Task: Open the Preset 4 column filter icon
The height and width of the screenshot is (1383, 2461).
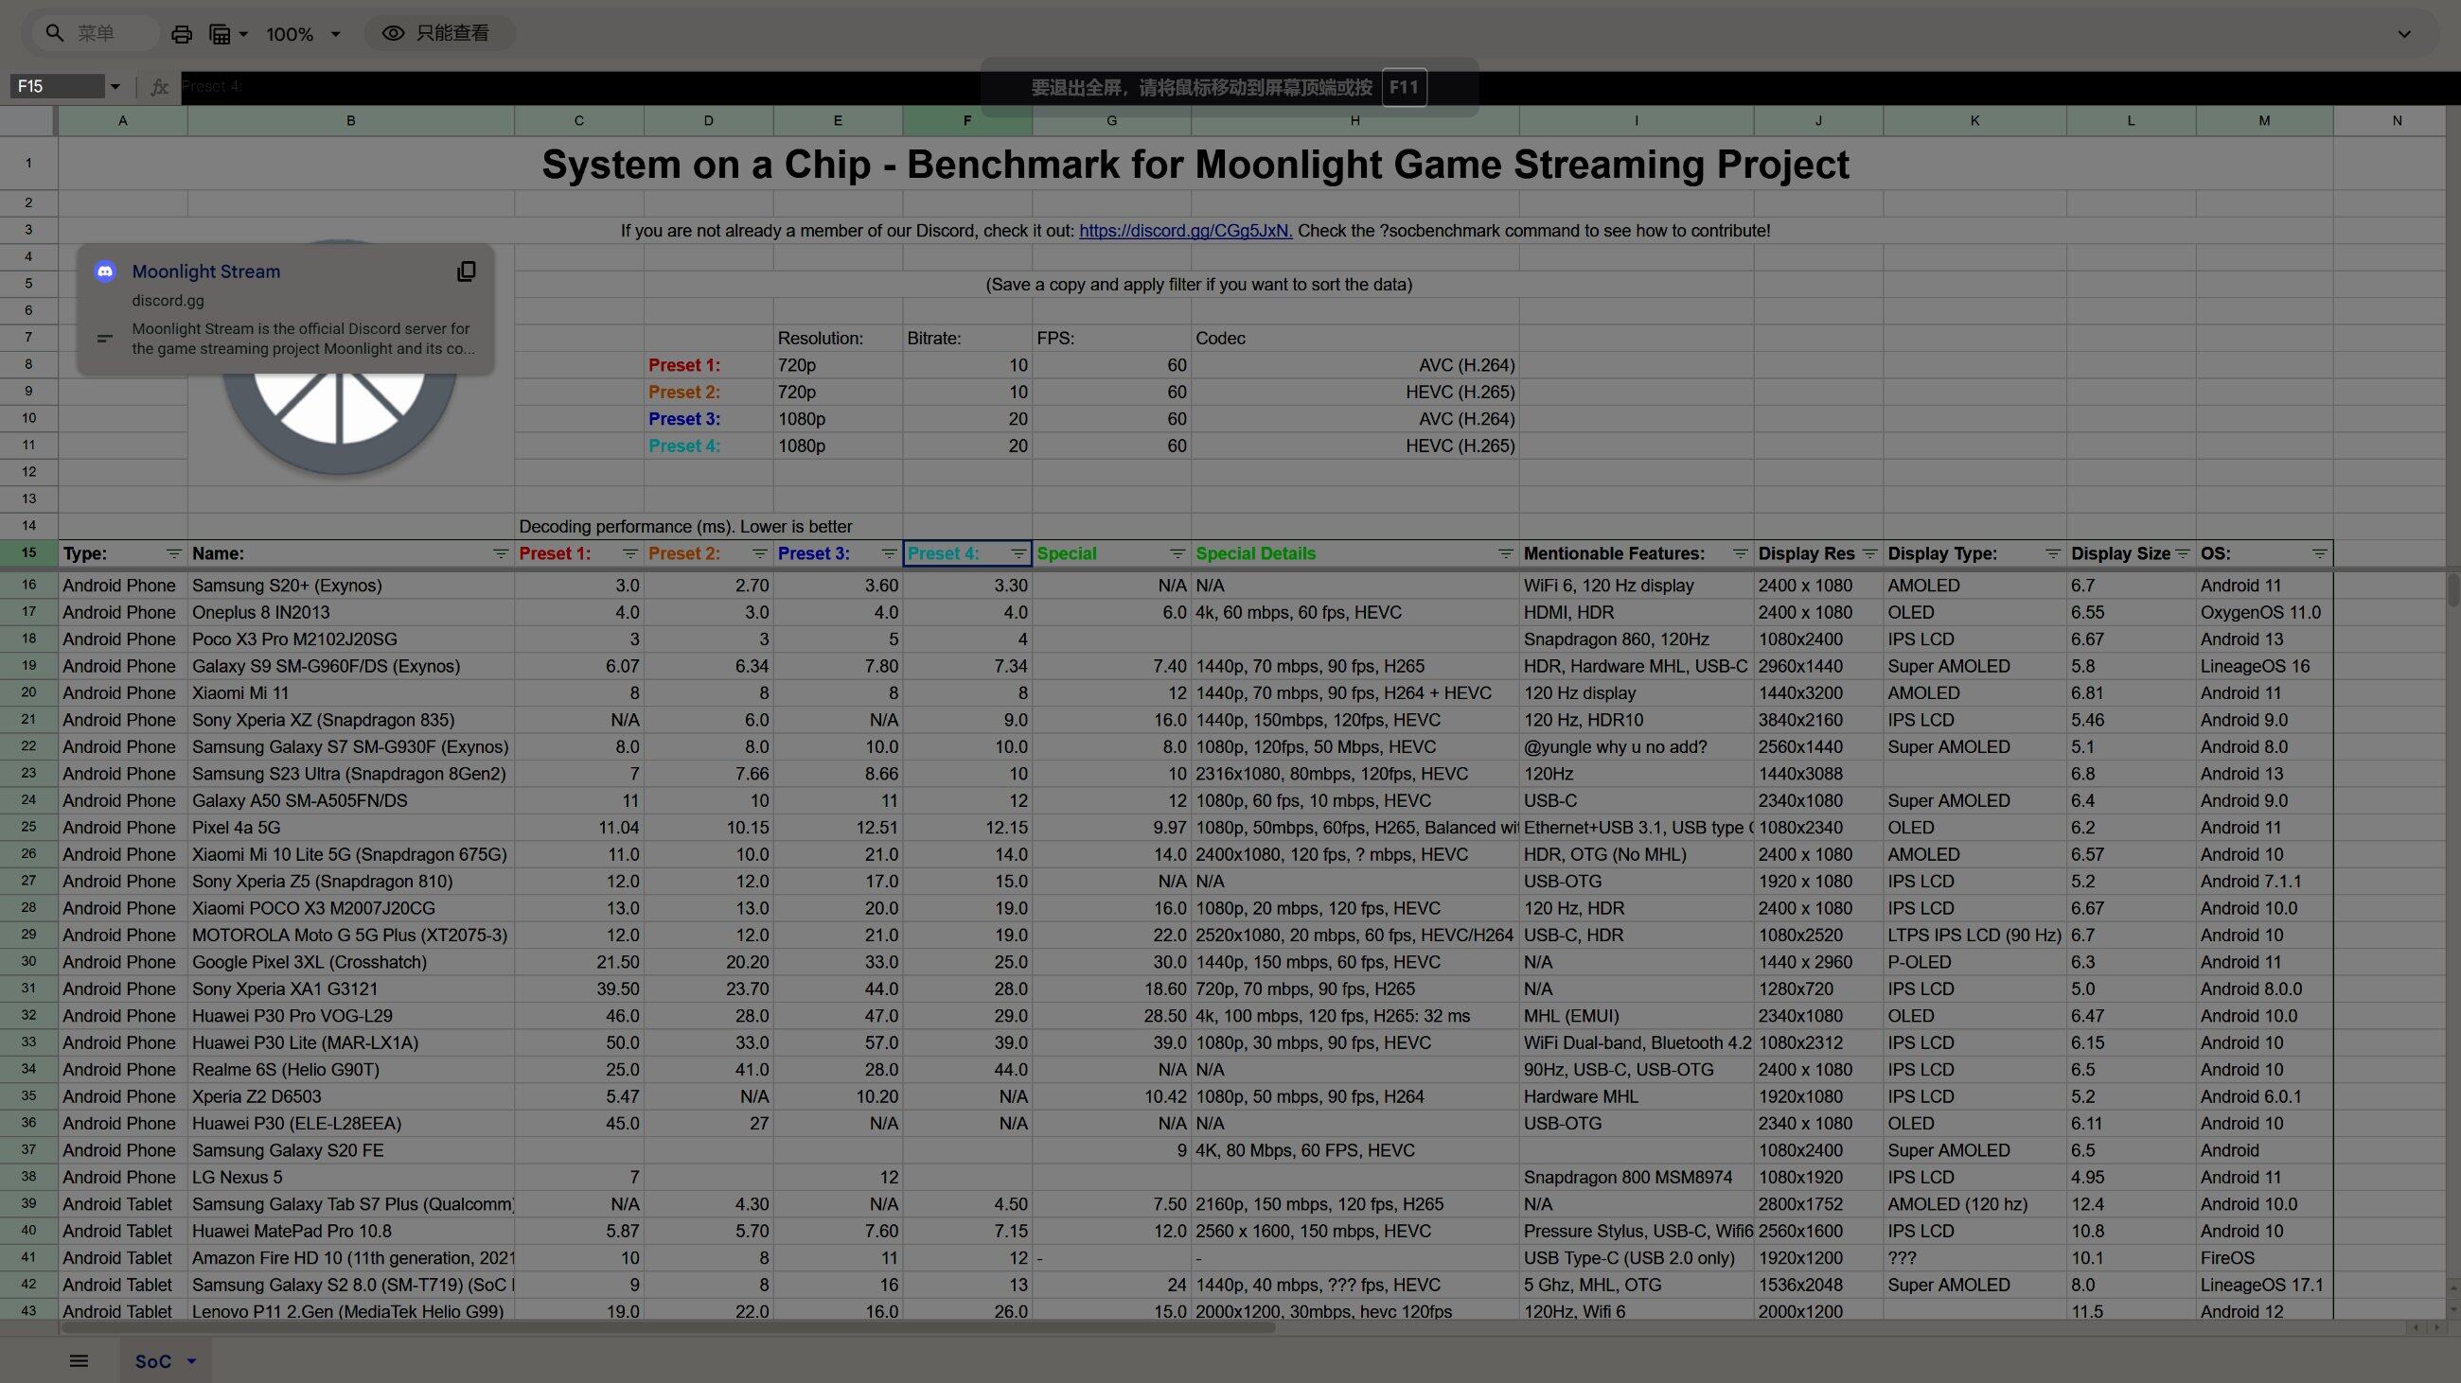Action: (1018, 553)
